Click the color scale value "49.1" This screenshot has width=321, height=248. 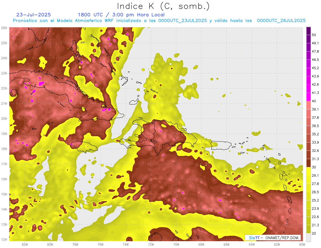coord(315,43)
